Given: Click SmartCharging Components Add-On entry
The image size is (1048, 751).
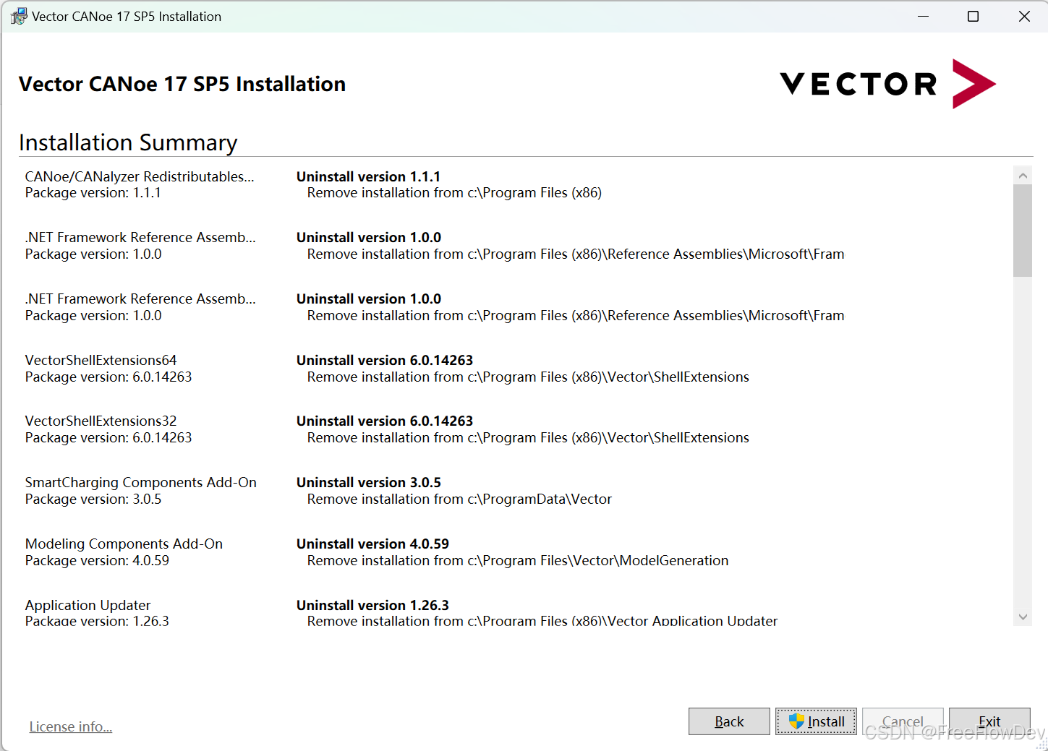Looking at the screenshot, I should [x=140, y=482].
